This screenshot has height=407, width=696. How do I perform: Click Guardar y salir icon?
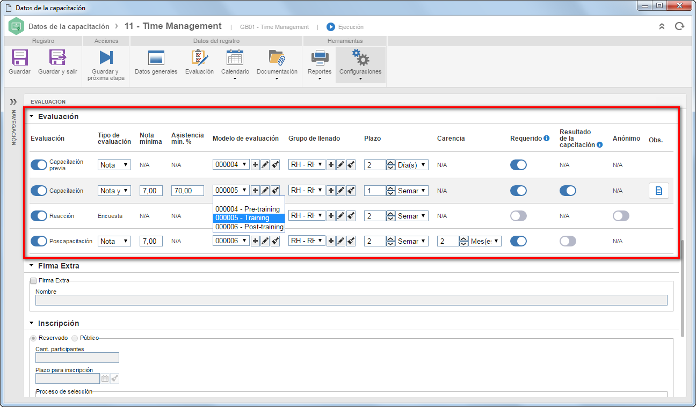coord(57,57)
